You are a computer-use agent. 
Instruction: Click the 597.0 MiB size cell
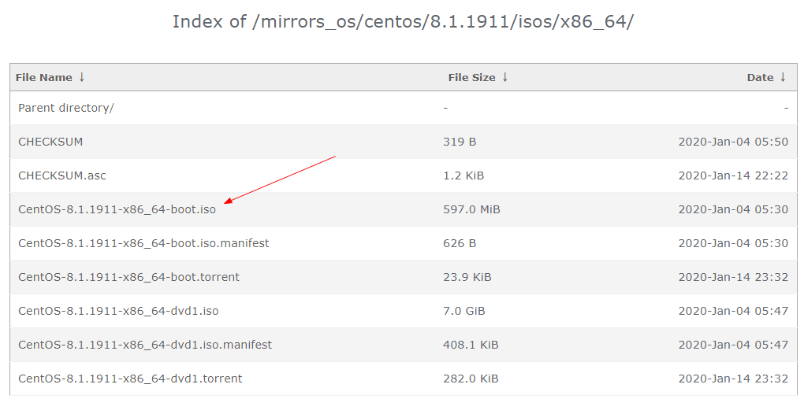(471, 209)
